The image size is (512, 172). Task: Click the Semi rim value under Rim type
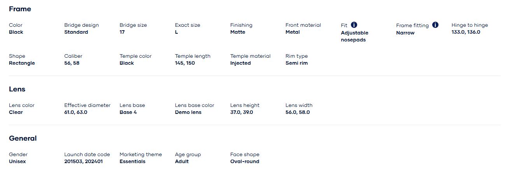pos(296,63)
